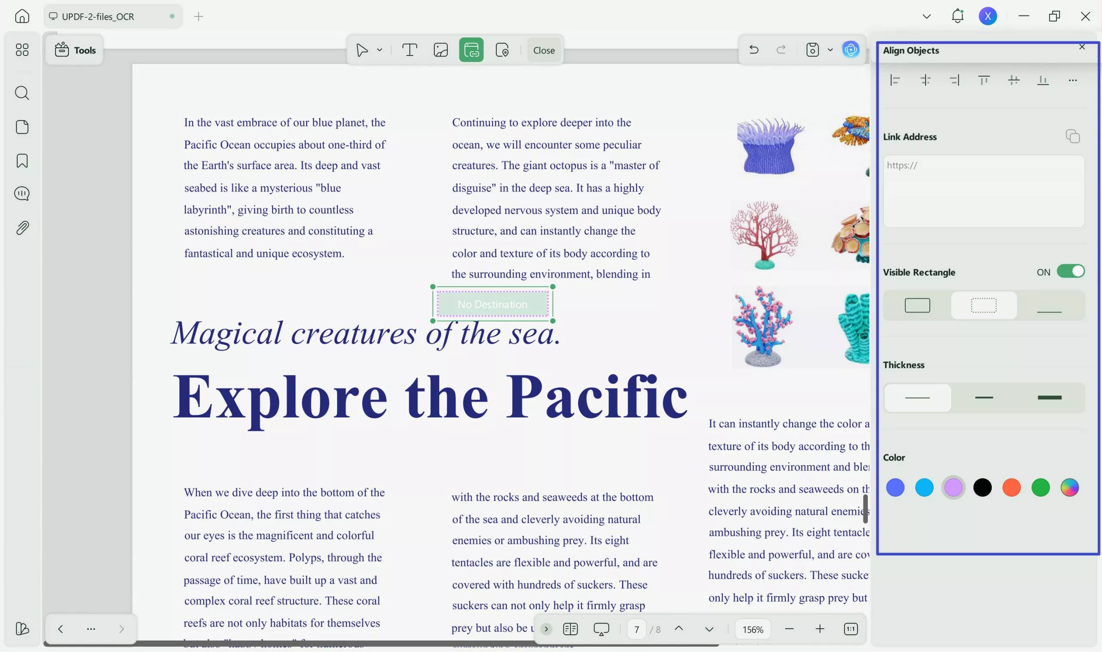Expand the selection tool dropdown arrow

(x=380, y=50)
